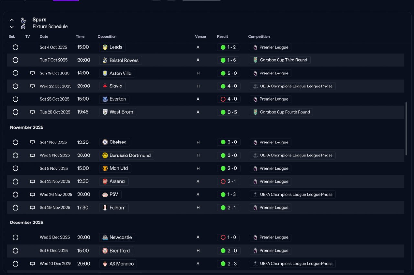Select the Newcastle fixture radio circle
Screen dimensions: 414x275
pos(16,237)
